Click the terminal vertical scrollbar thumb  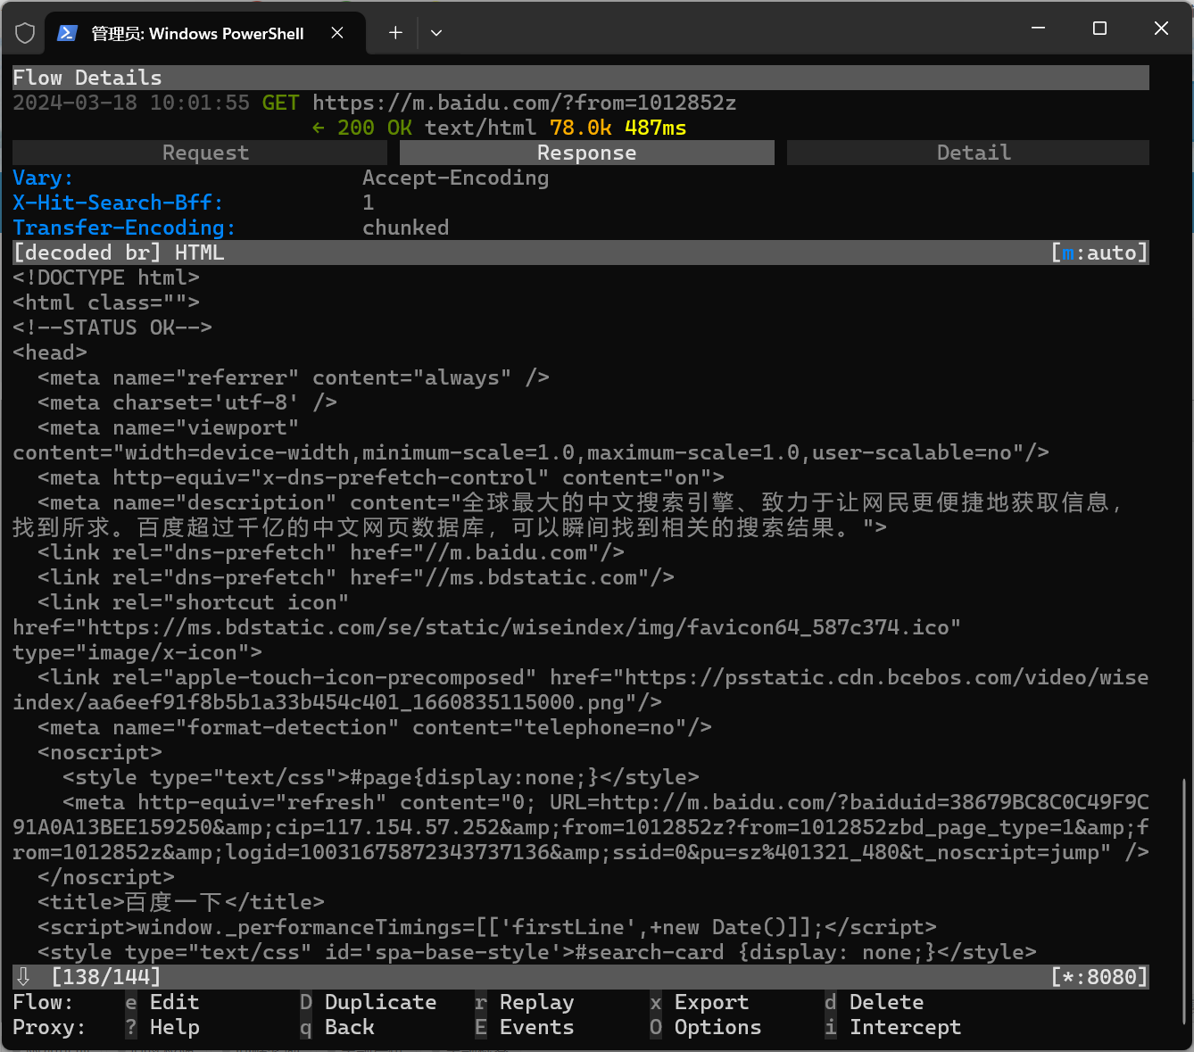click(1184, 901)
